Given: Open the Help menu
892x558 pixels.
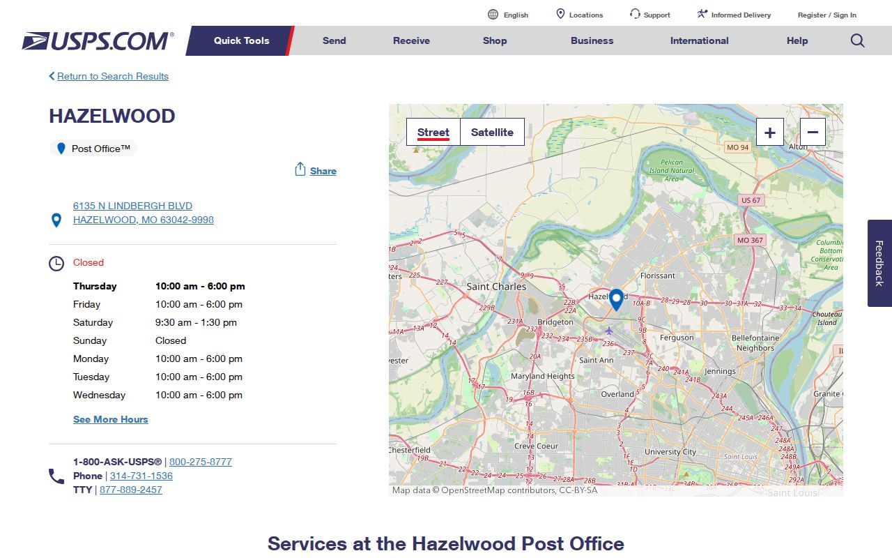Looking at the screenshot, I should tap(797, 40).
